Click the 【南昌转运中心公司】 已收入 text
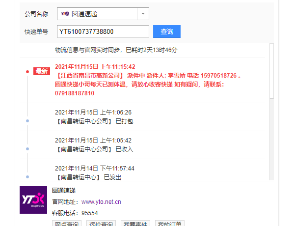 click(x=94, y=149)
